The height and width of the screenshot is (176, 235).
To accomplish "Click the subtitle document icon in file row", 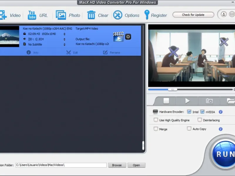I will pos(25,44).
